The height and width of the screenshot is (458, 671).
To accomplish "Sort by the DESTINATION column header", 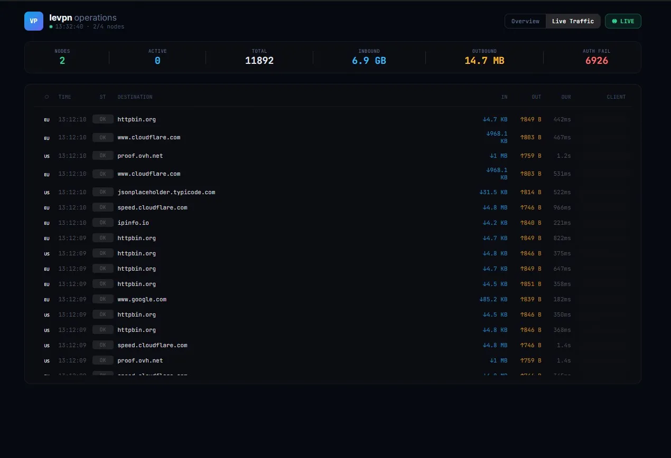I will click(x=135, y=97).
